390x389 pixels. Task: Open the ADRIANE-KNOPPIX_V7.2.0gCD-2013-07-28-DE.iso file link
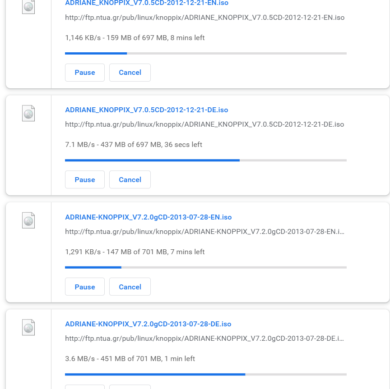(x=148, y=324)
